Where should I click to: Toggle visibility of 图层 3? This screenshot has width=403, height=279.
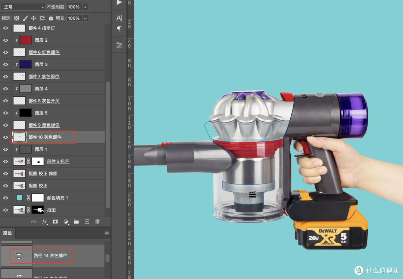coord(5,65)
